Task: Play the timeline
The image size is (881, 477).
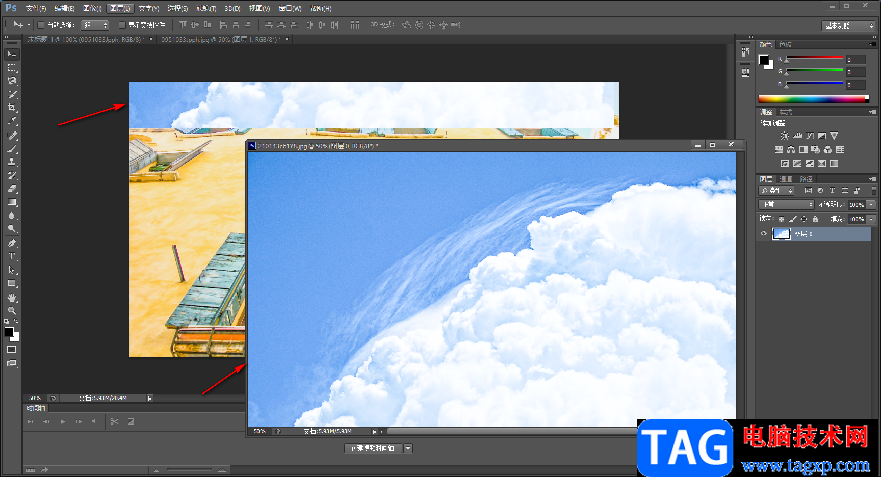Action: (x=63, y=421)
